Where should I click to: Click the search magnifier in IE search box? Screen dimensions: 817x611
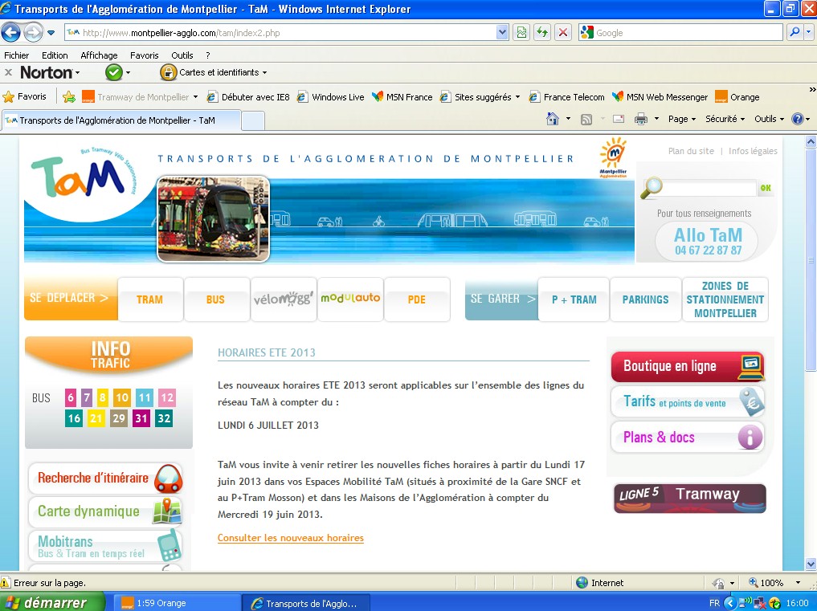(794, 32)
